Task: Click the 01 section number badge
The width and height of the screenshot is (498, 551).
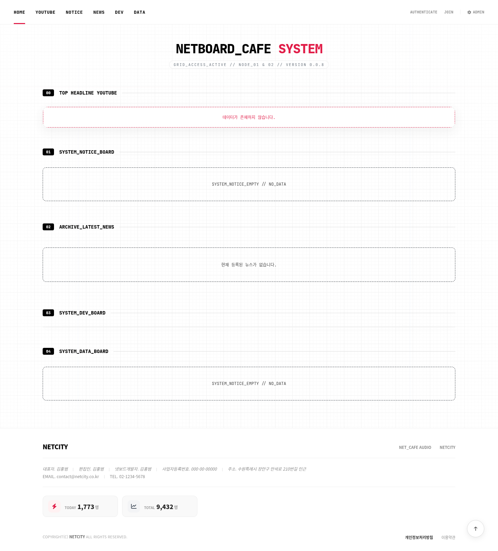Action: (x=48, y=152)
